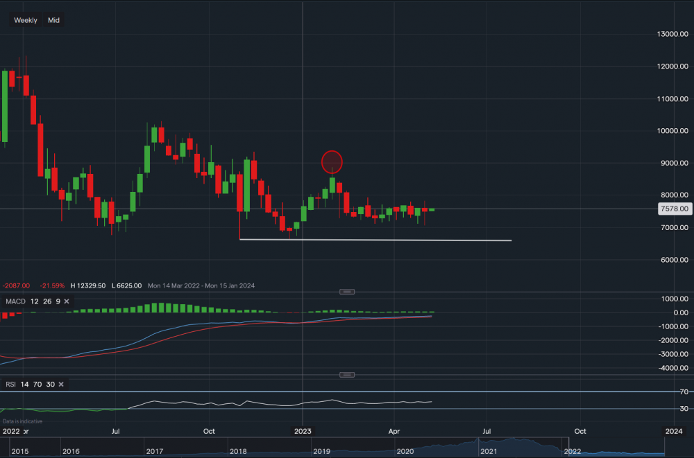Viewport: 694px width, 458px height.
Task: Click 2016 in the bottom timeline navigator
Action: 71,451
